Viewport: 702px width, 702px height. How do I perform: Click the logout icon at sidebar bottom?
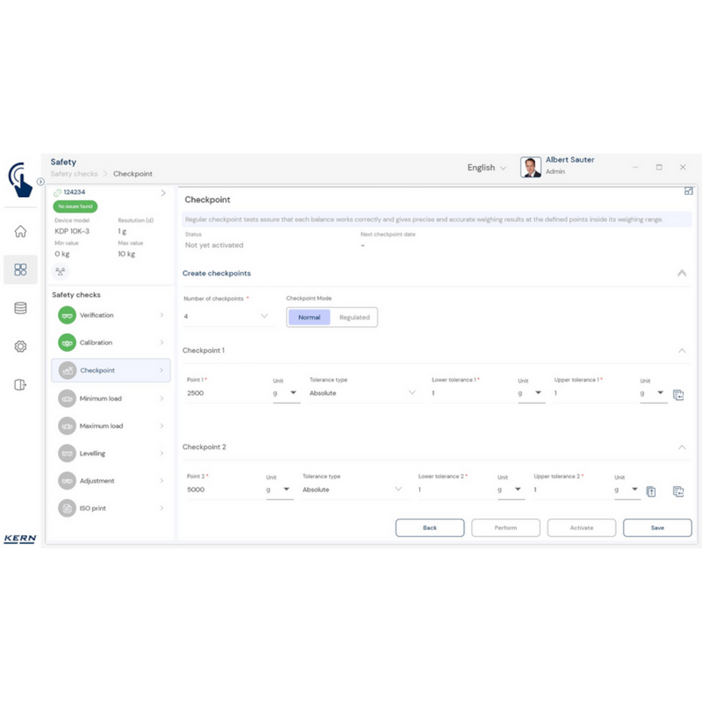[x=20, y=384]
